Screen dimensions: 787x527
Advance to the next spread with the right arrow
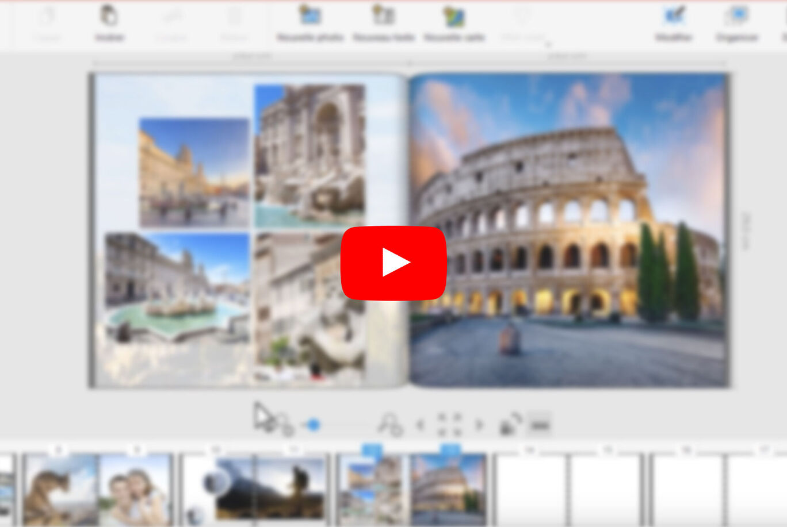[x=479, y=425]
